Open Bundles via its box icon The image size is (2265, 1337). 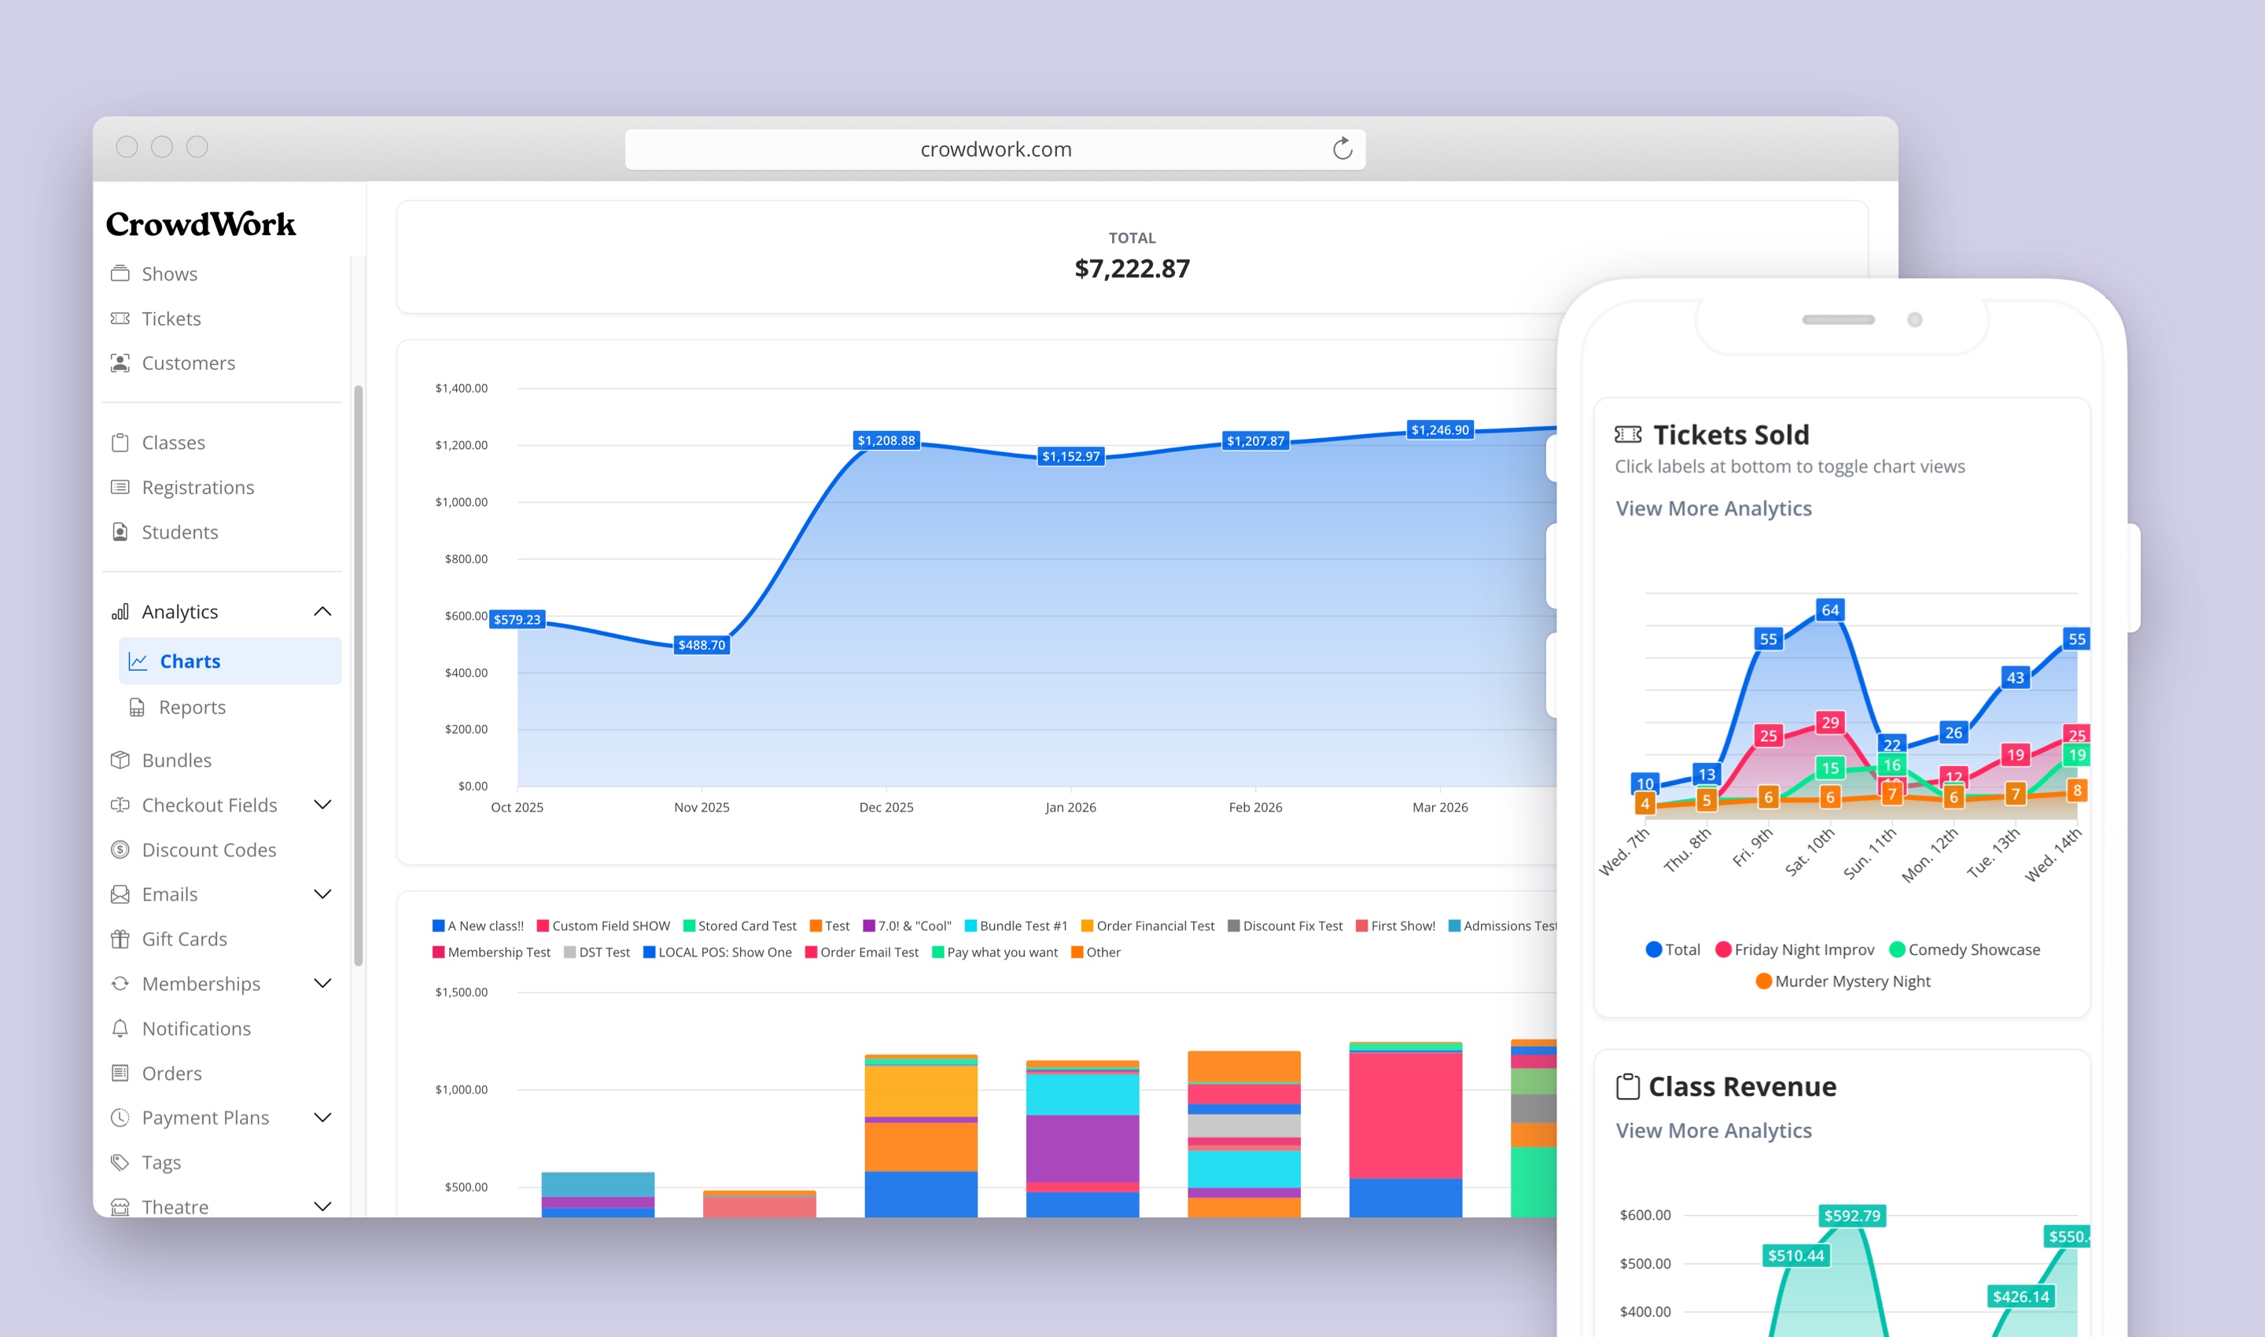120,760
